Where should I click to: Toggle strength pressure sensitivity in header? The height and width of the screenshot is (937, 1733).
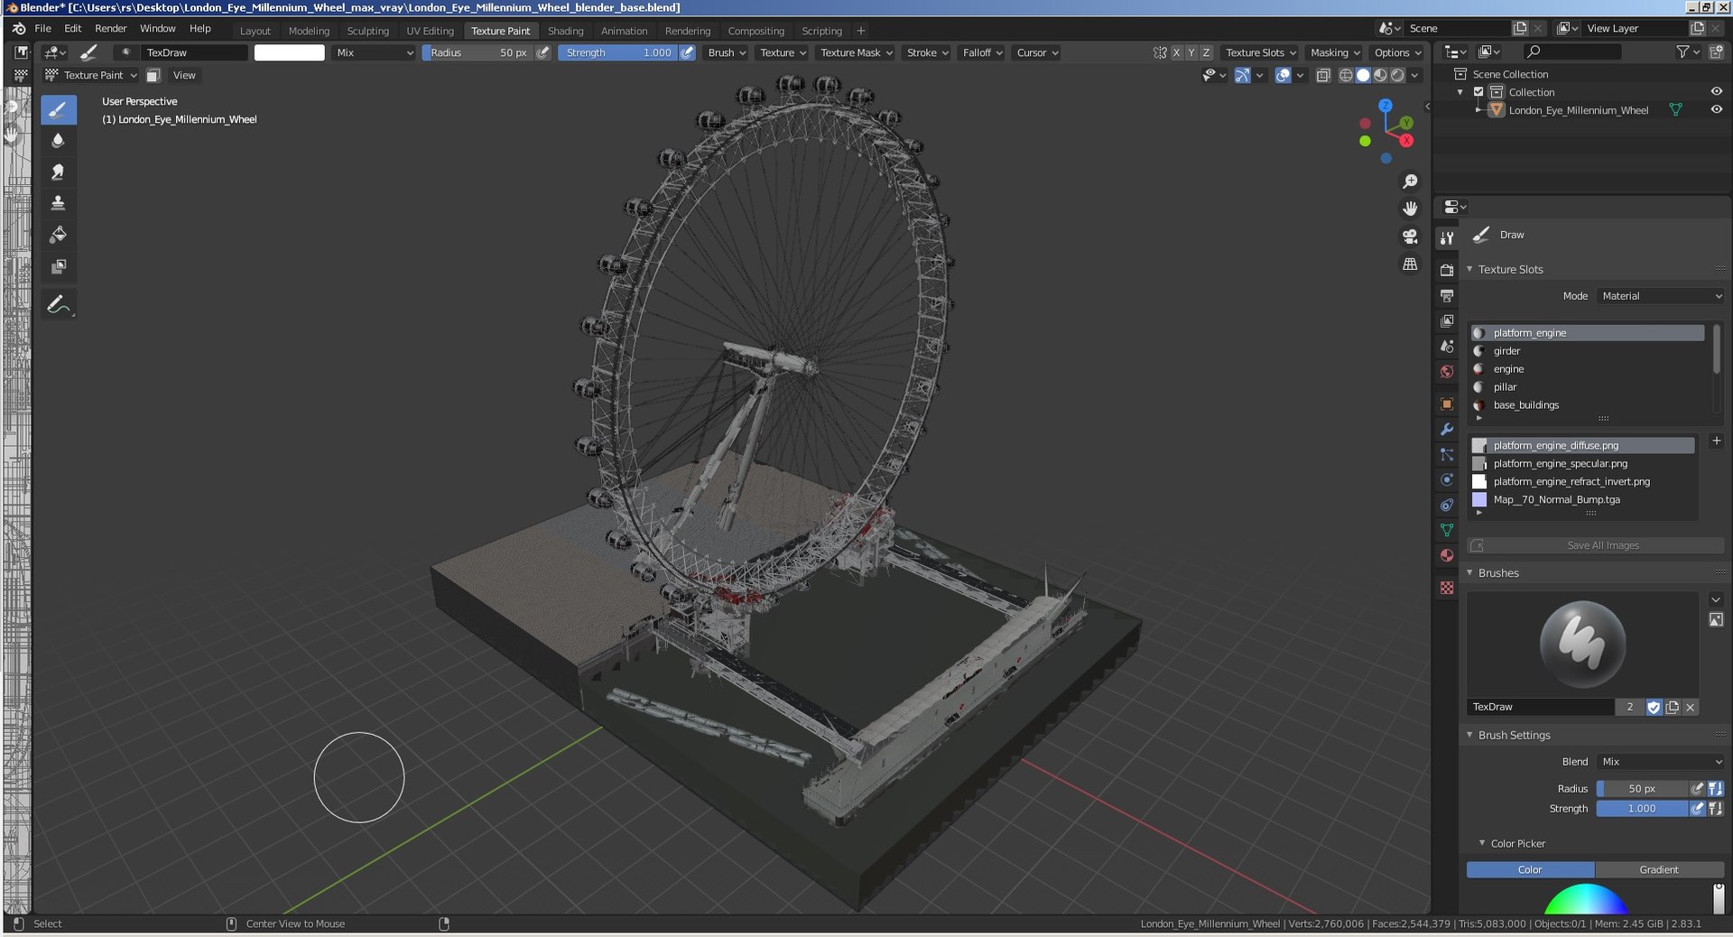click(687, 52)
